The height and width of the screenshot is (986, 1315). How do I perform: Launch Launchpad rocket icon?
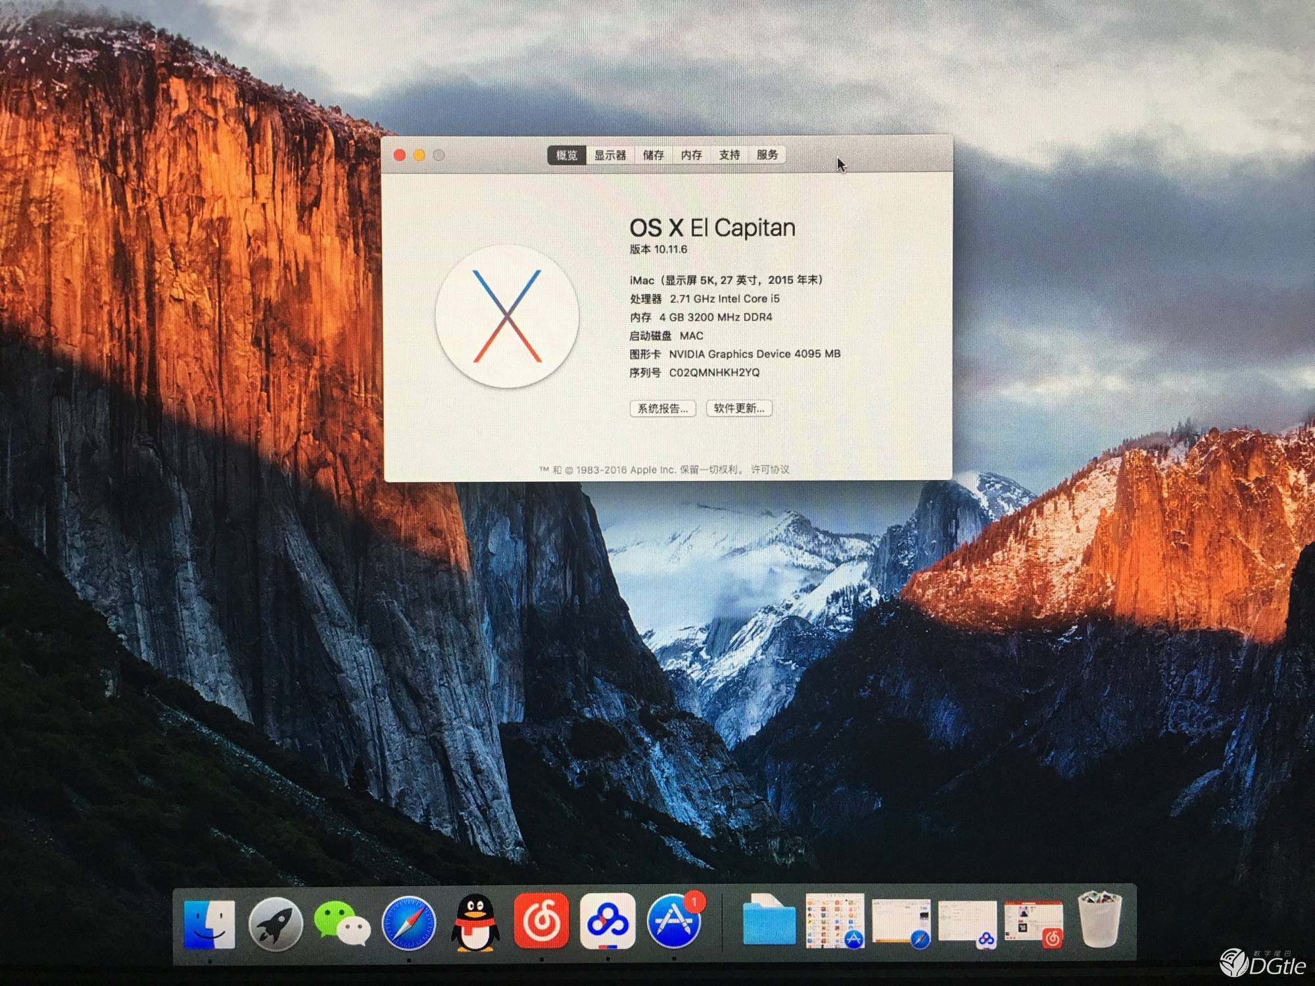275,924
